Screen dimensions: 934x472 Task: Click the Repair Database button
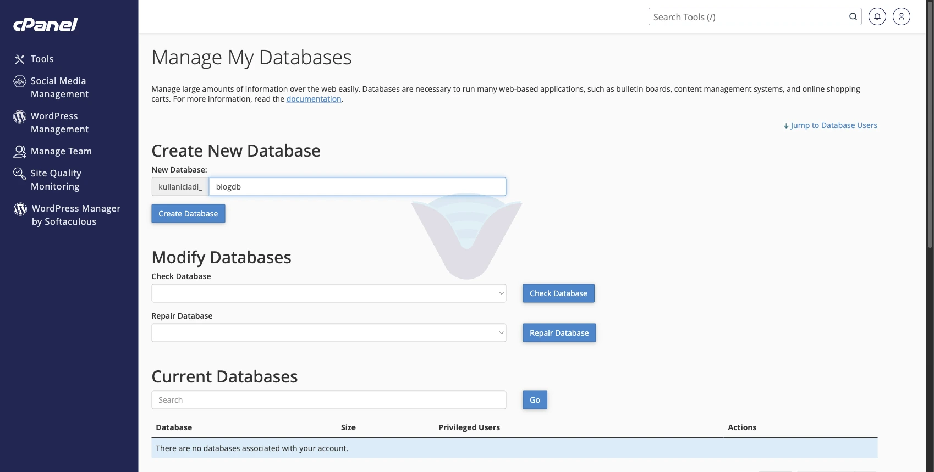[x=559, y=333]
